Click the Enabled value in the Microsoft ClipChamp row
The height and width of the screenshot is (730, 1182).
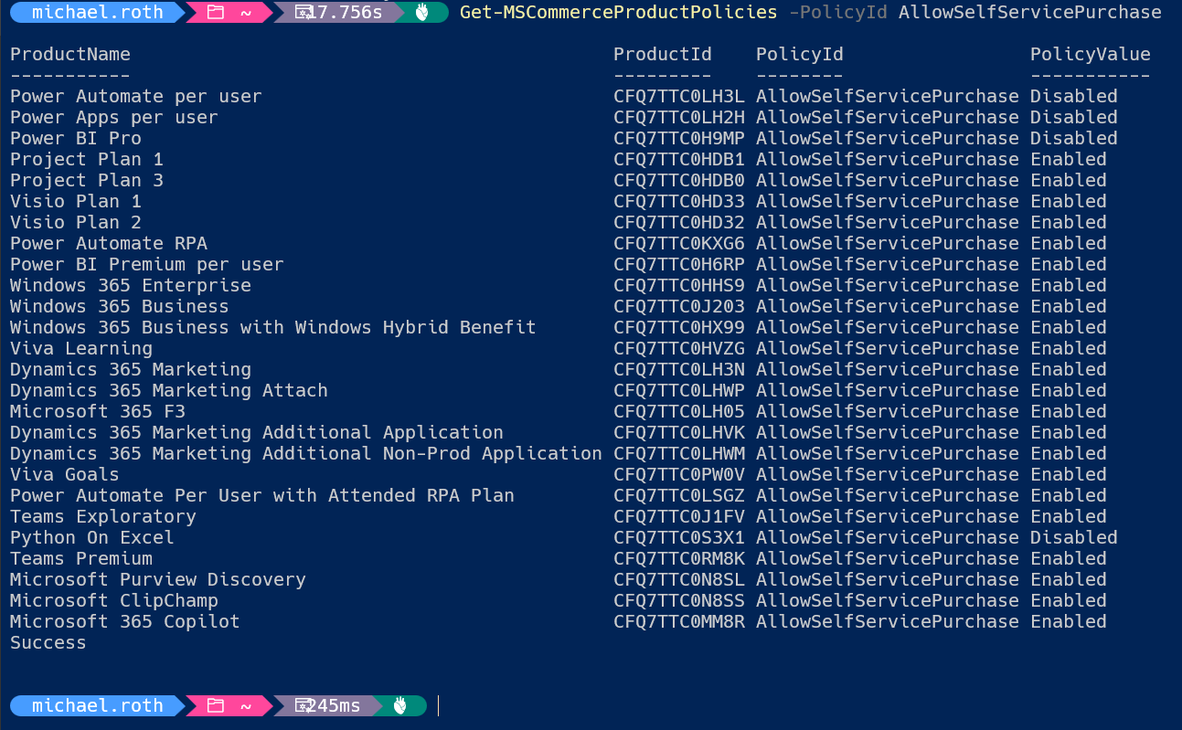point(1069,600)
